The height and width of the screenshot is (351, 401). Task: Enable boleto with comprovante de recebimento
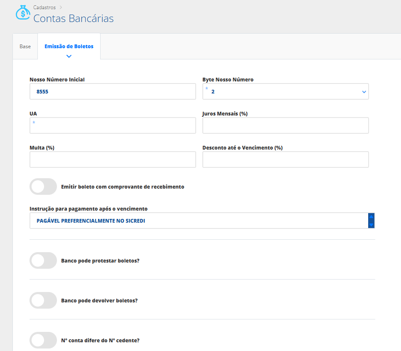coord(43,187)
